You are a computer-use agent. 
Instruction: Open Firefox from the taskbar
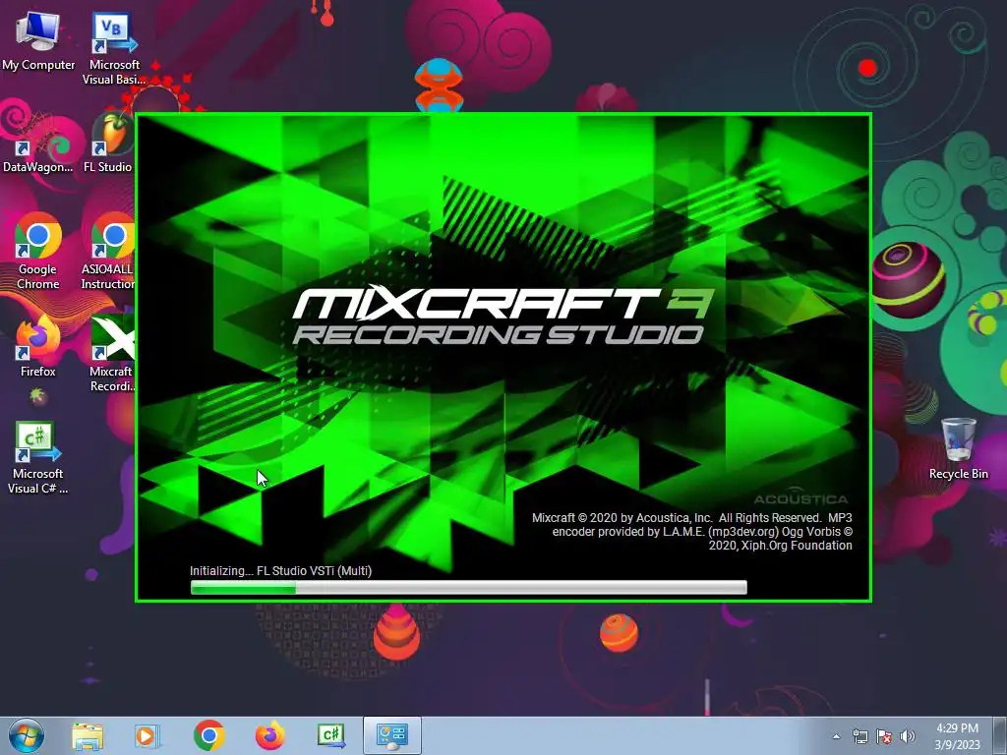(x=270, y=735)
